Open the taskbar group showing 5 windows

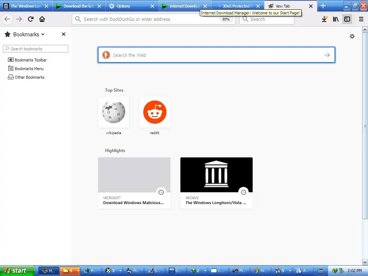pos(282,271)
